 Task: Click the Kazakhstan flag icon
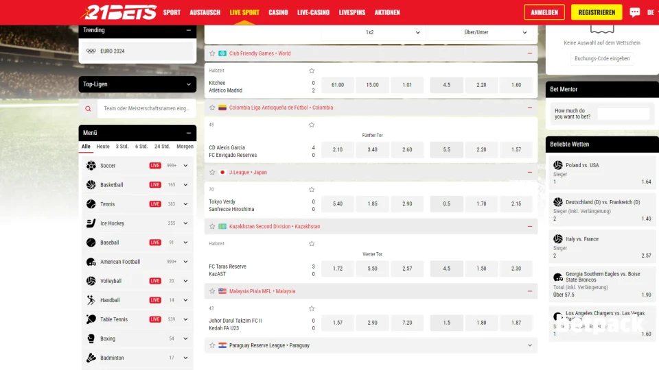222,227
